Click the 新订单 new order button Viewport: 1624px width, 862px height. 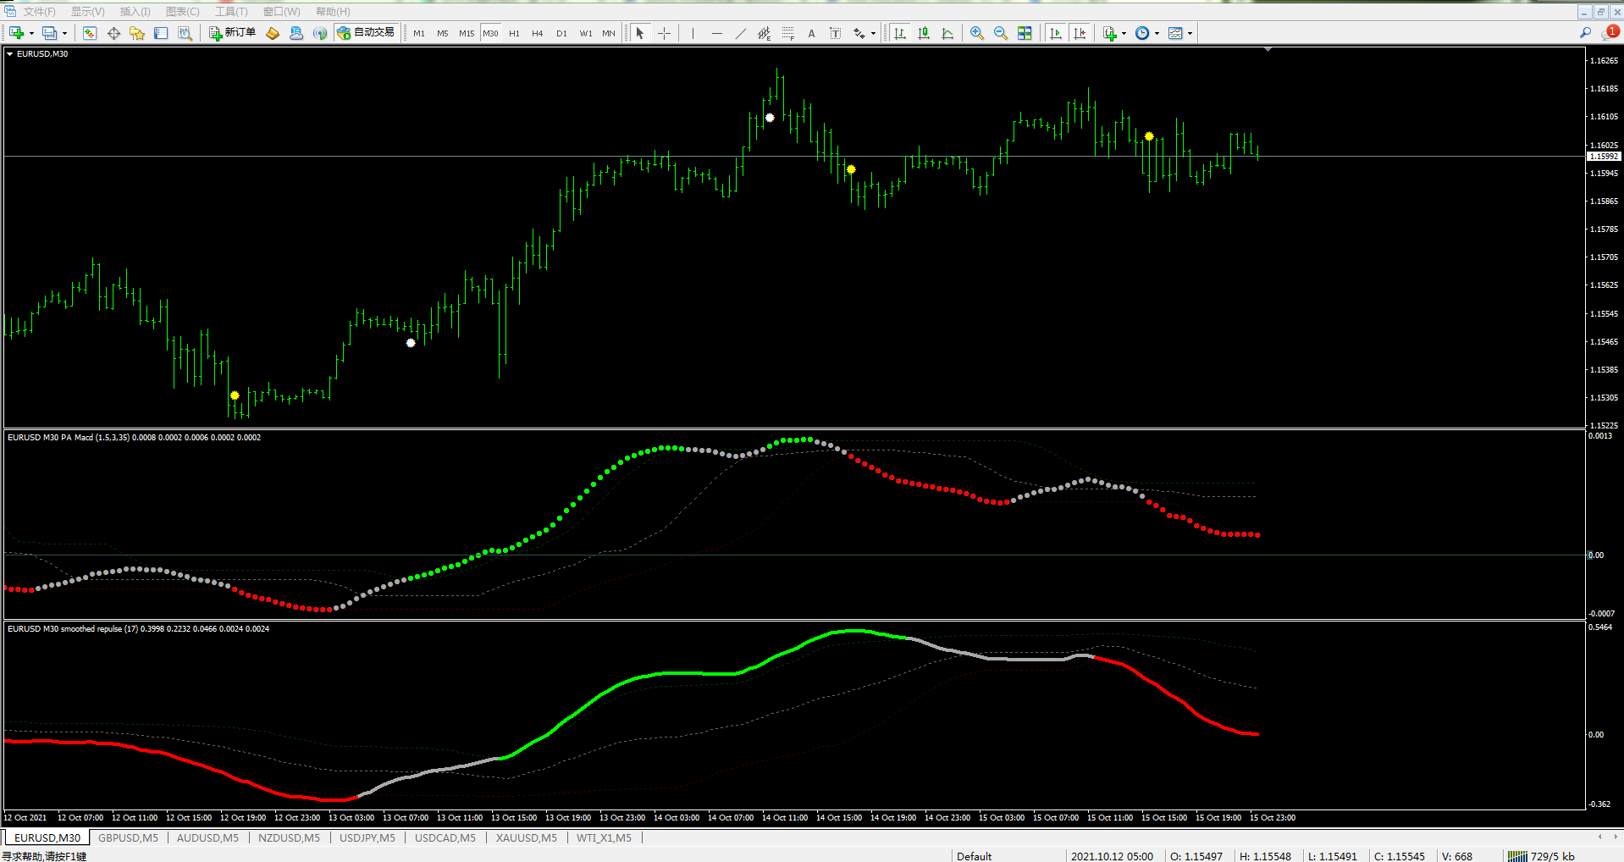point(232,33)
